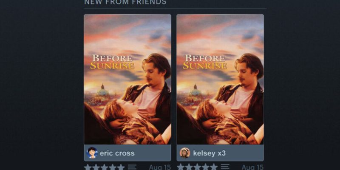This screenshot has height=170, width=340.
Task: Click fifth star under eric cross's poster
Action: coord(121,167)
